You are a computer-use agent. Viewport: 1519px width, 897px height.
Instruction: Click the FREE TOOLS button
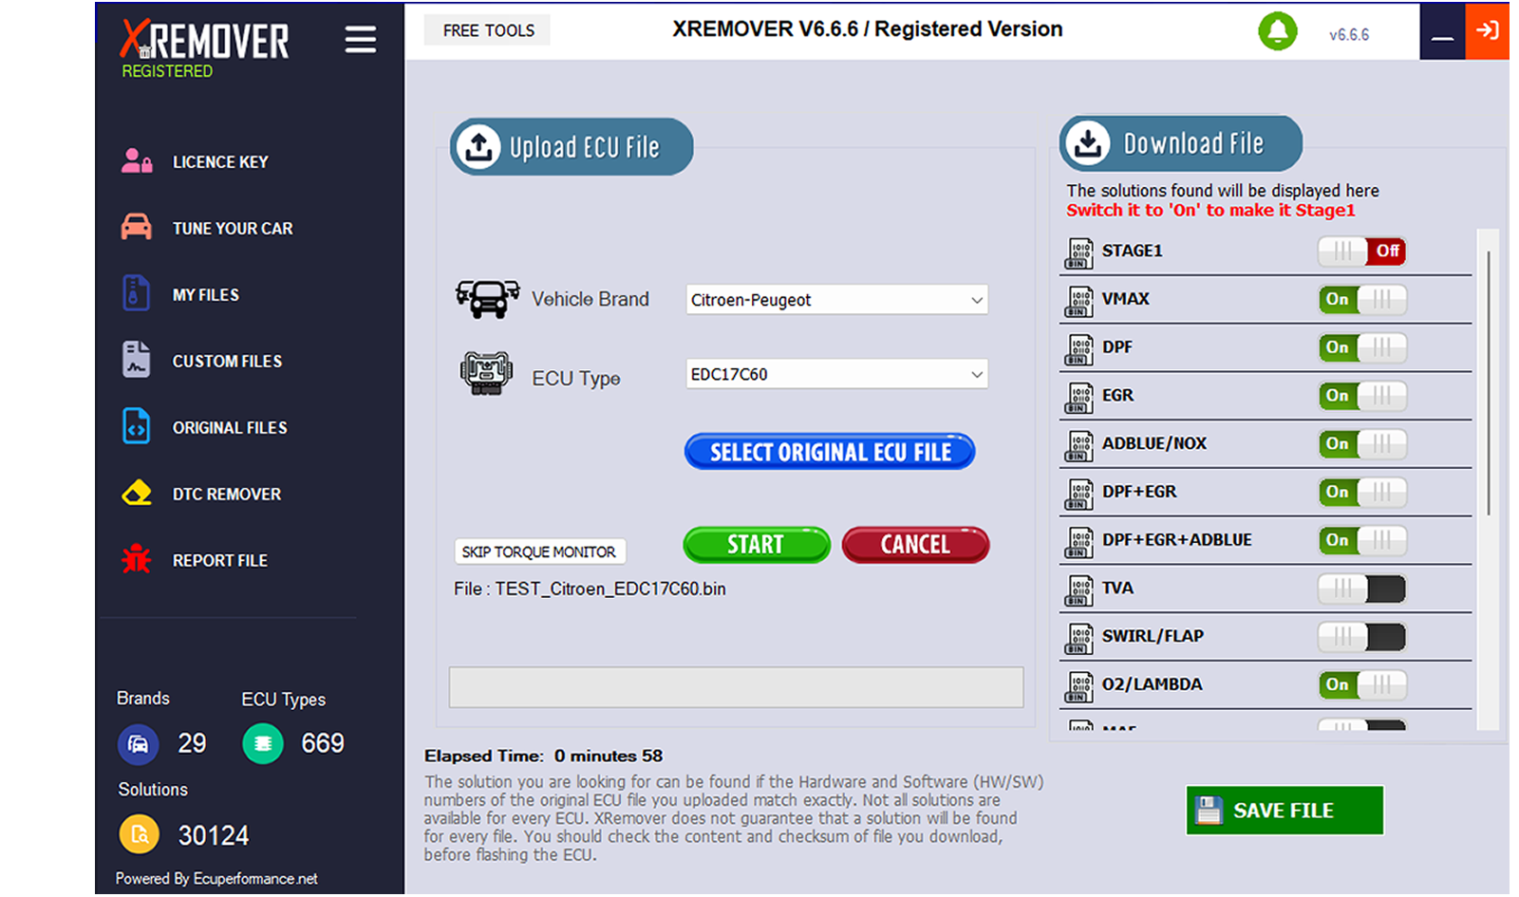(x=488, y=30)
